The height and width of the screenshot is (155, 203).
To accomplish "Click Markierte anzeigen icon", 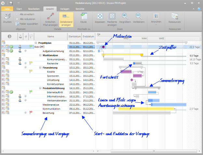I will [112, 16].
